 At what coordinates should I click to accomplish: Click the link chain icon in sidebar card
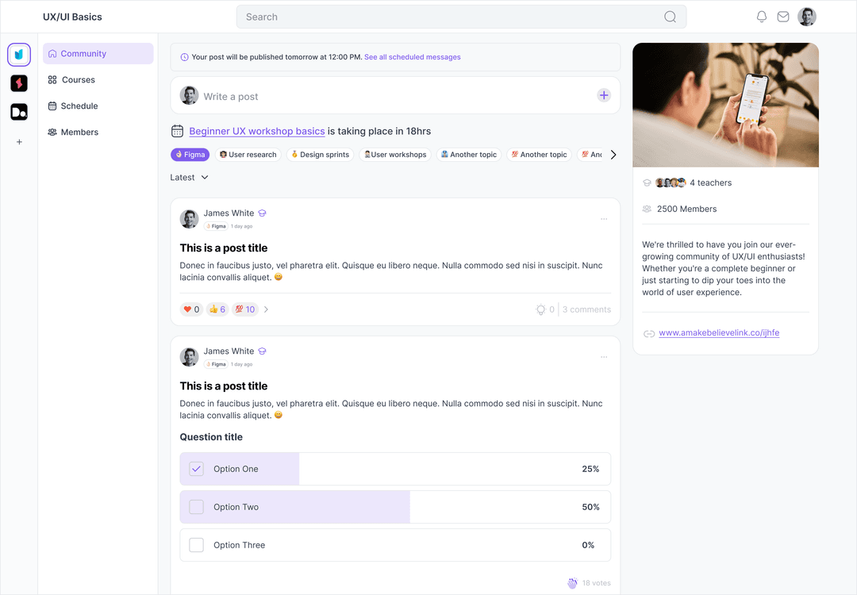point(649,334)
